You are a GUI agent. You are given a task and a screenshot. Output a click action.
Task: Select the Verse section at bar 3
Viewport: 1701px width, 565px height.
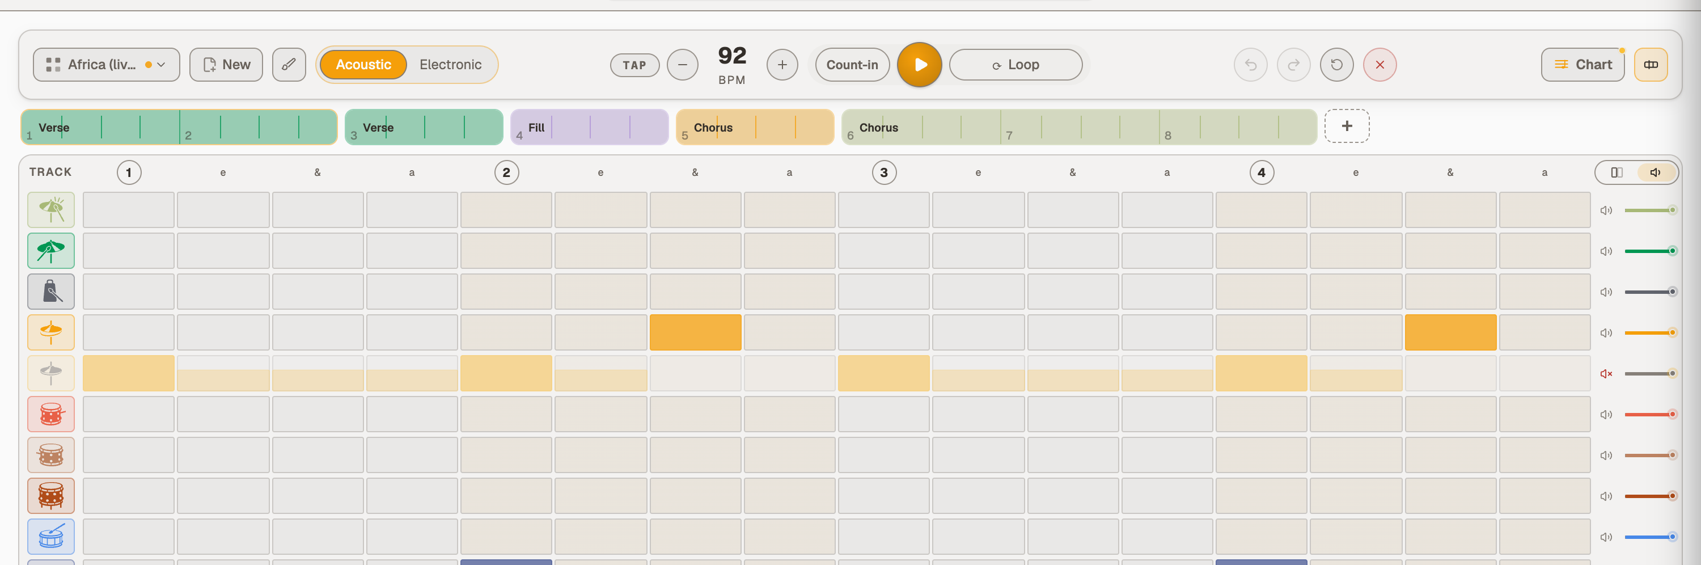(424, 127)
